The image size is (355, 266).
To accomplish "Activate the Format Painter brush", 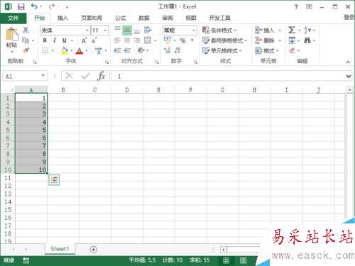I will pyautogui.click(x=26, y=50).
